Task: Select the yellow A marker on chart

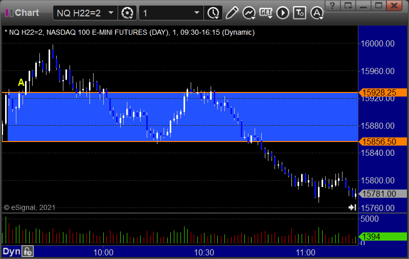Action: pos(21,83)
